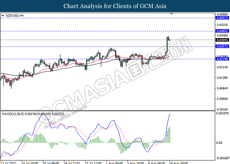Screen dimensions: 230x164
Task: Click the 15 Jul 20:00 time label
Action: [x=30, y=163]
